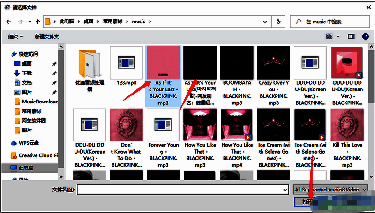Click 常用素材 in the address path
Viewport: 375px width, 213px height.
pos(112,22)
